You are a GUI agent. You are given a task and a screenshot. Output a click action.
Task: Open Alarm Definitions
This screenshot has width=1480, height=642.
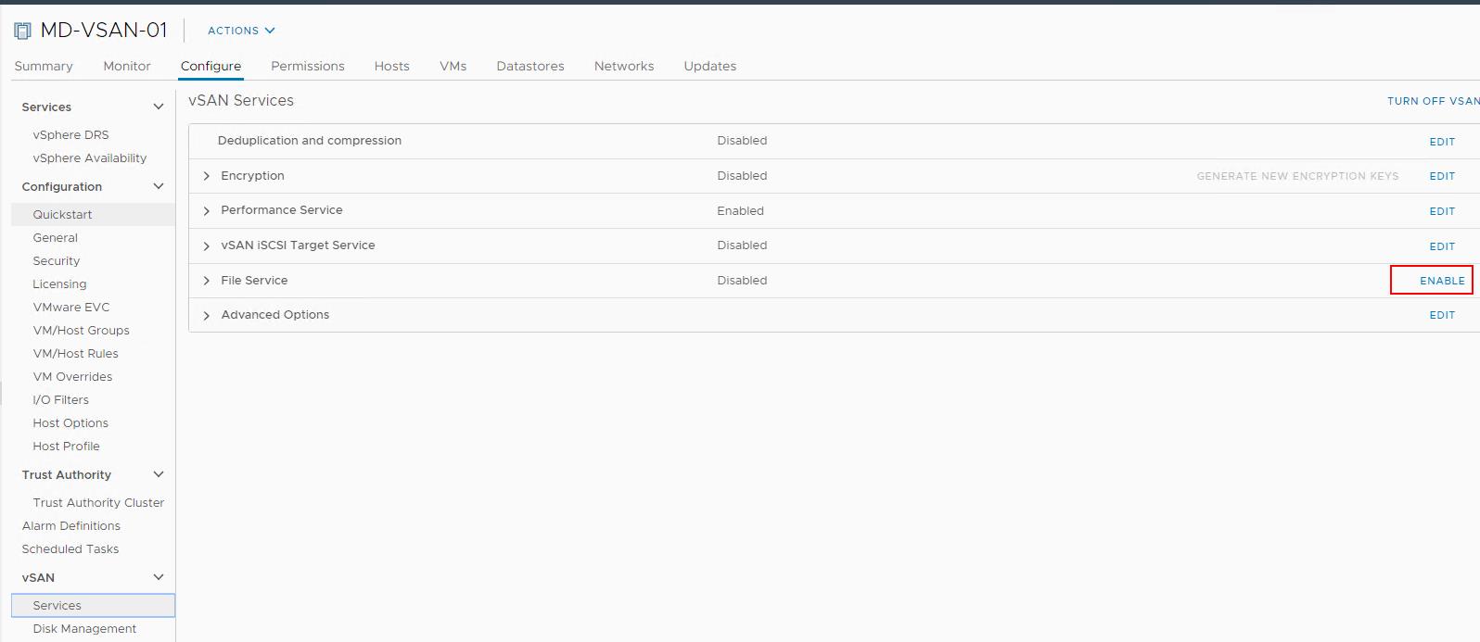[71, 525]
